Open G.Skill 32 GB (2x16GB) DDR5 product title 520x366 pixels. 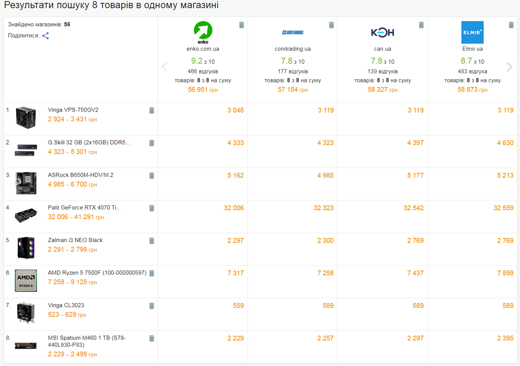(89, 142)
